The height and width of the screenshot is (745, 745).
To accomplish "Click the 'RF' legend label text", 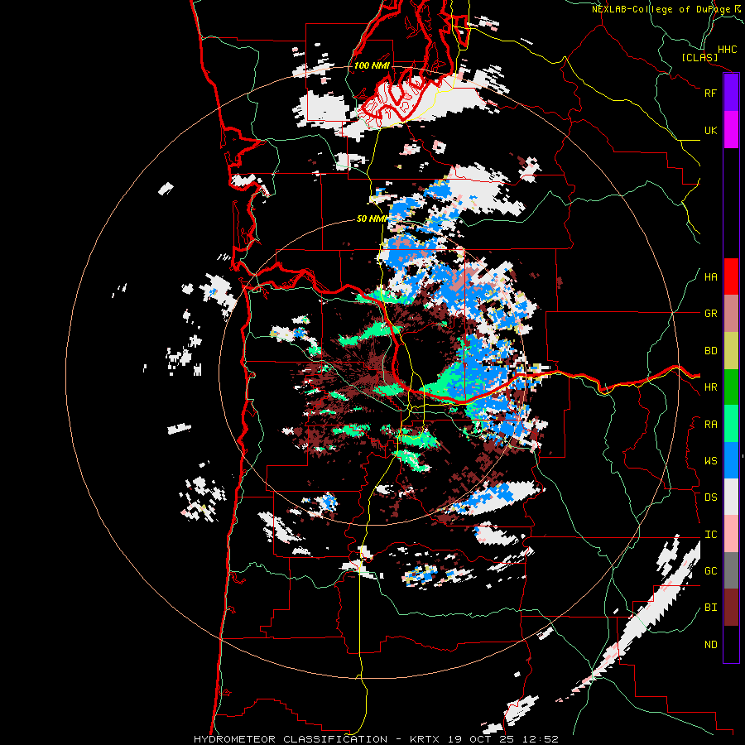I will (x=710, y=93).
